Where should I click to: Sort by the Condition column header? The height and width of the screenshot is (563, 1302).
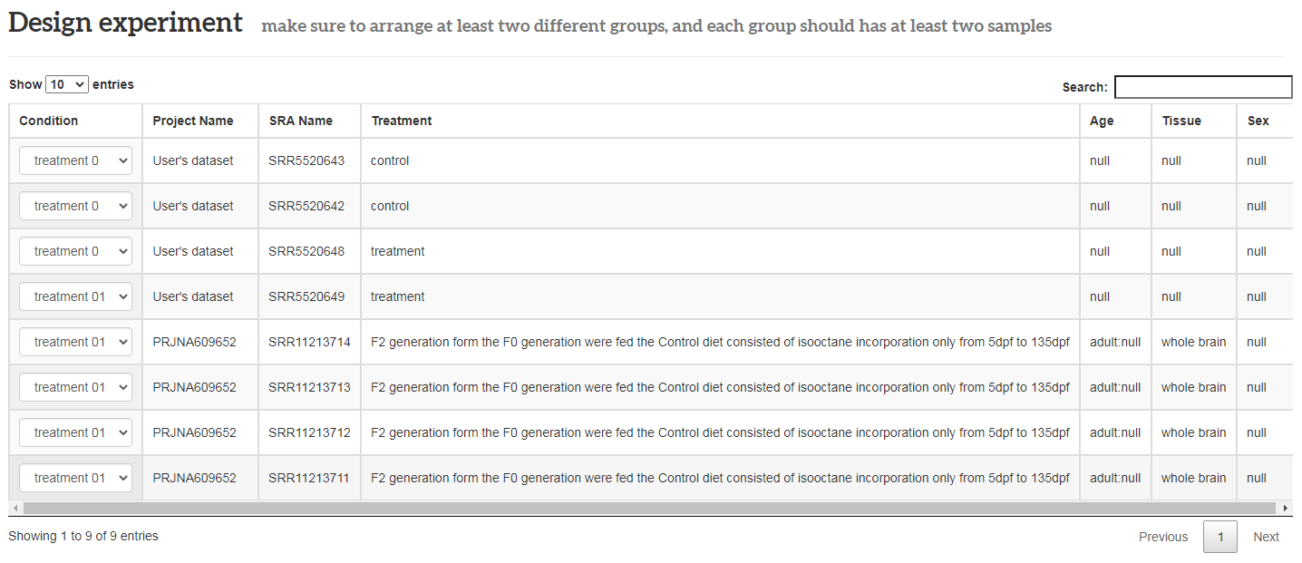coord(49,121)
